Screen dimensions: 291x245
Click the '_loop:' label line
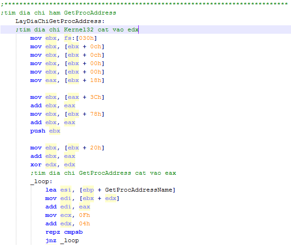pyautogui.click(x=42, y=182)
